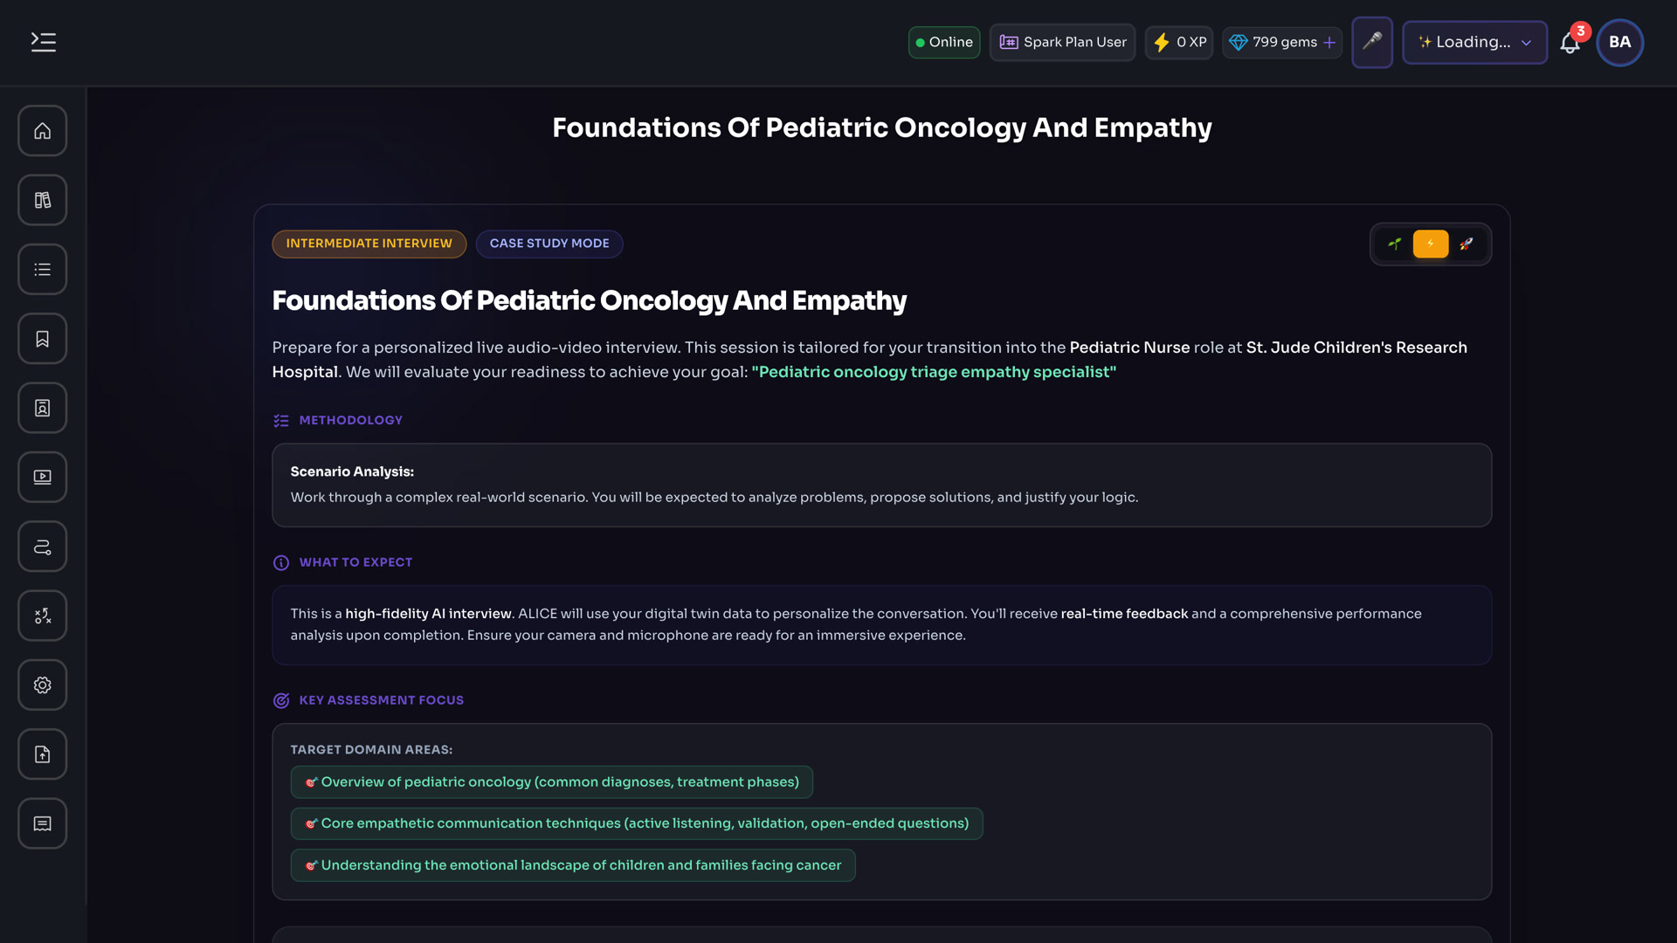1677x943 pixels.
Task: Select the seedling beginner difficulty toggle
Action: 1395,244
